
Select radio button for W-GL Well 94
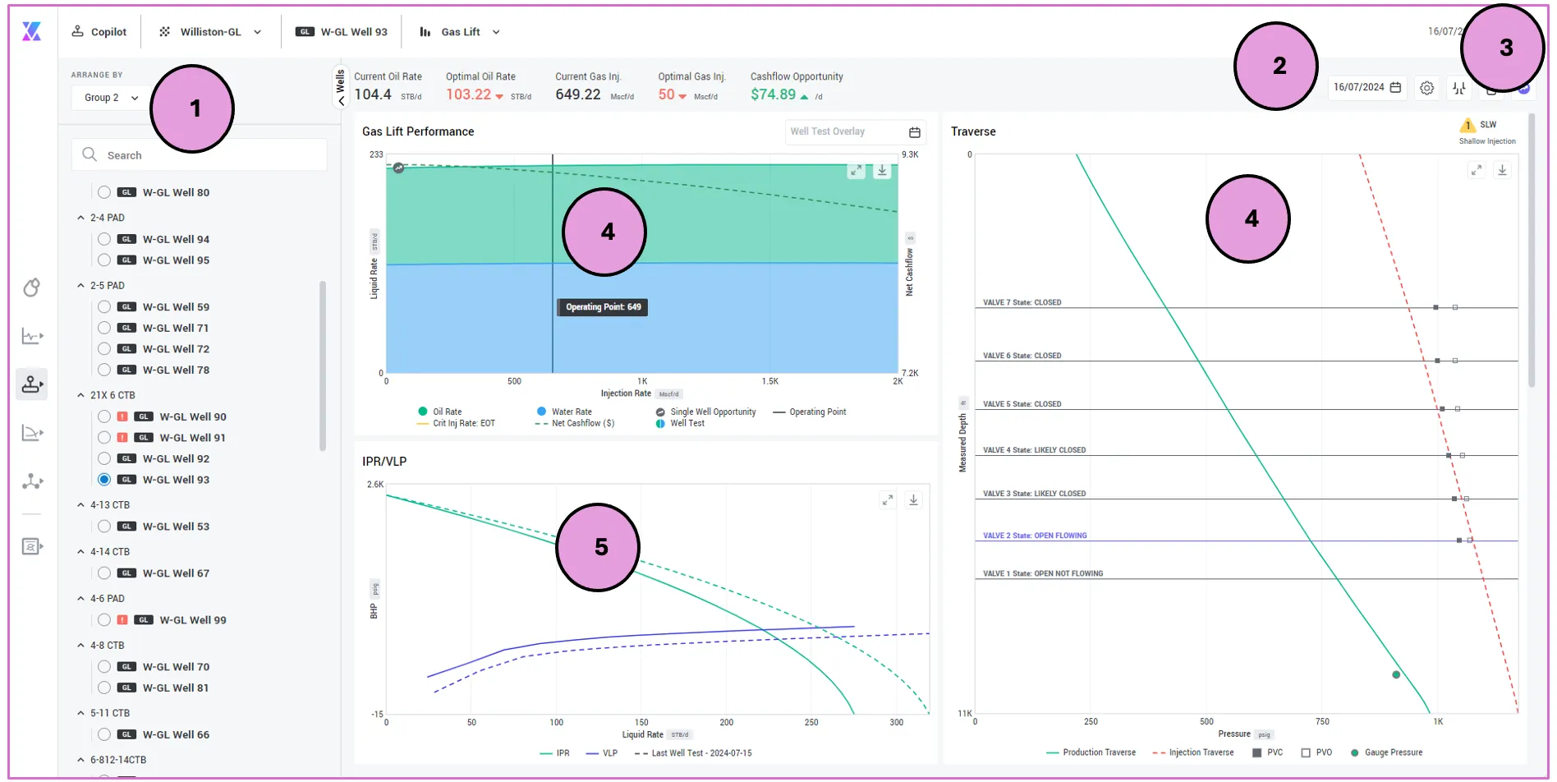click(104, 239)
